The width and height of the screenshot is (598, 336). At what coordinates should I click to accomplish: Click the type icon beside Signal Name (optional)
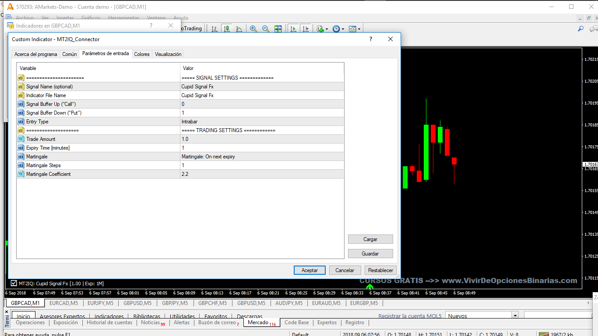pos(21,87)
